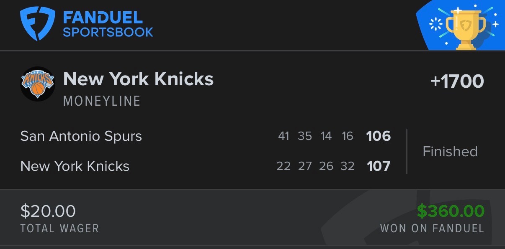This screenshot has height=249, width=505.
Task: Tap the Finished game status label
Action: point(450,151)
